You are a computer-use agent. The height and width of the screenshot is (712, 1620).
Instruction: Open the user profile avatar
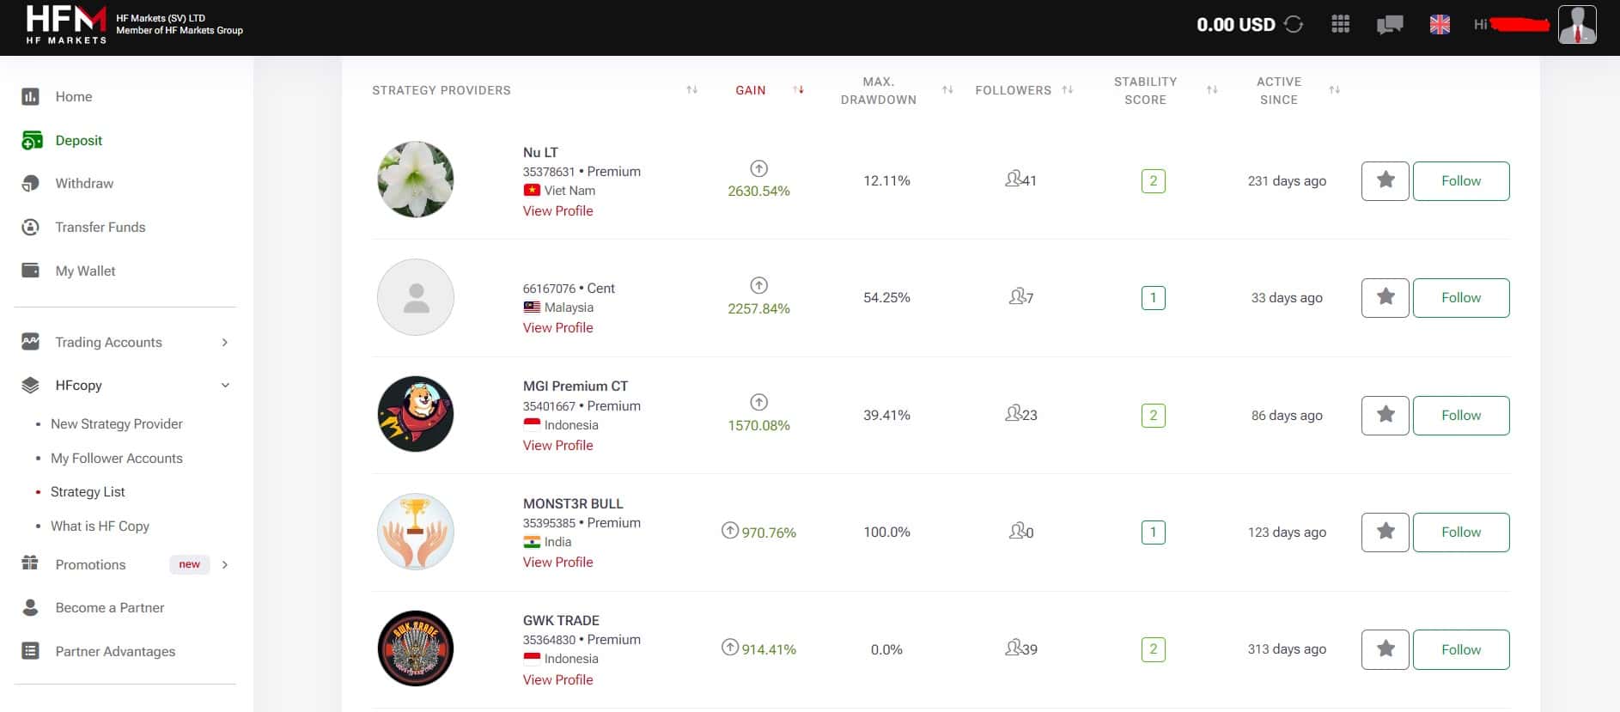tap(1577, 24)
